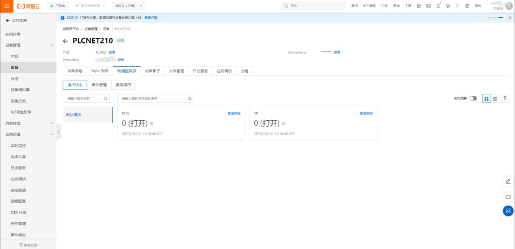Open the 日志服务 tab
The width and height of the screenshot is (515, 249).
pyautogui.click(x=200, y=71)
